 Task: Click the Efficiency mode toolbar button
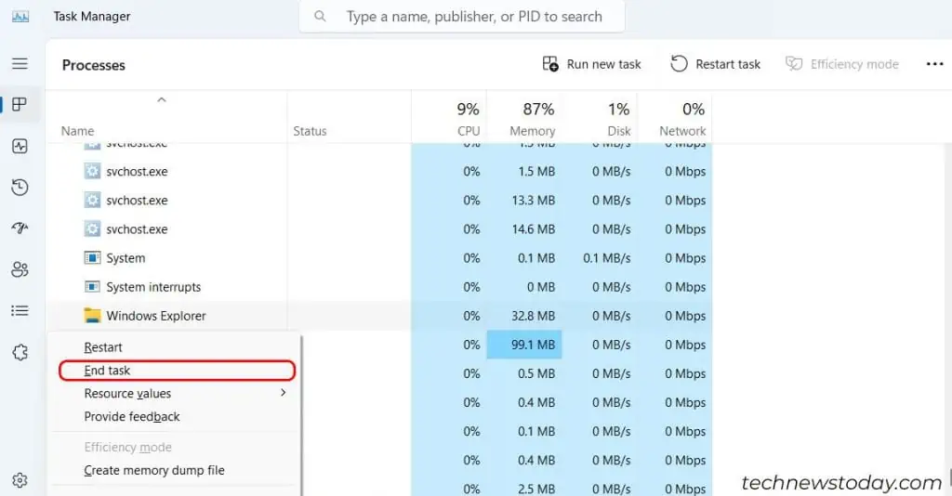[841, 64]
